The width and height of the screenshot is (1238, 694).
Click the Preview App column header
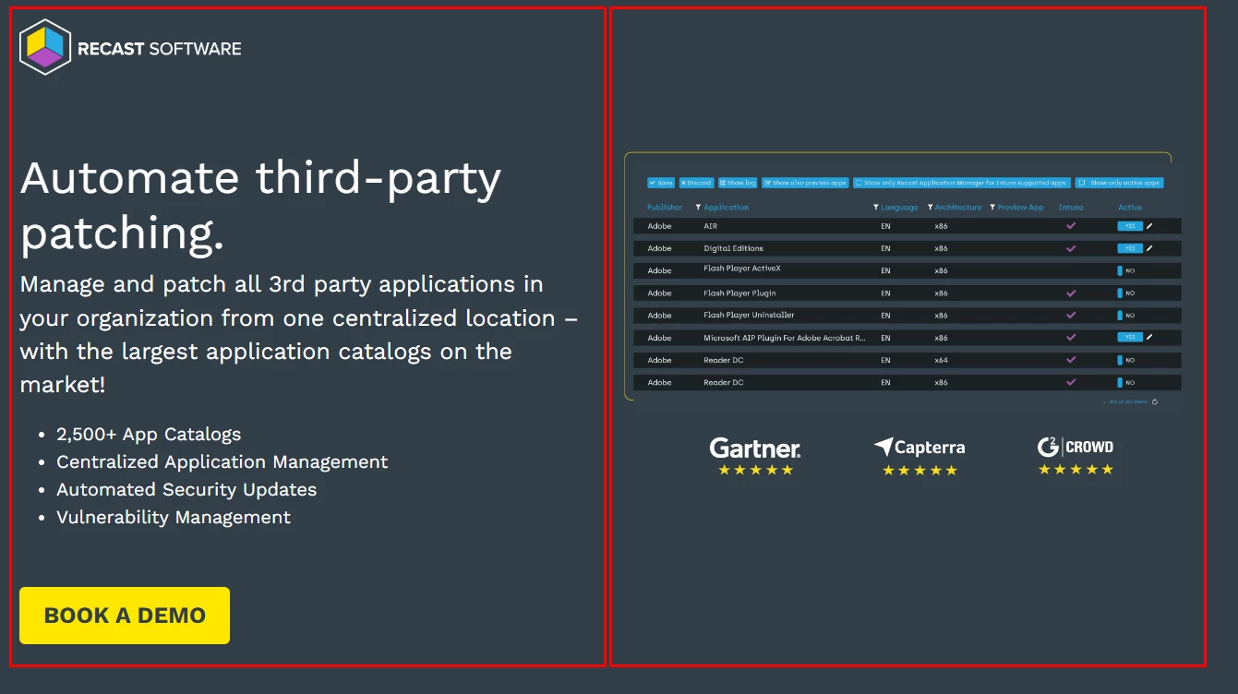pyautogui.click(x=1021, y=208)
